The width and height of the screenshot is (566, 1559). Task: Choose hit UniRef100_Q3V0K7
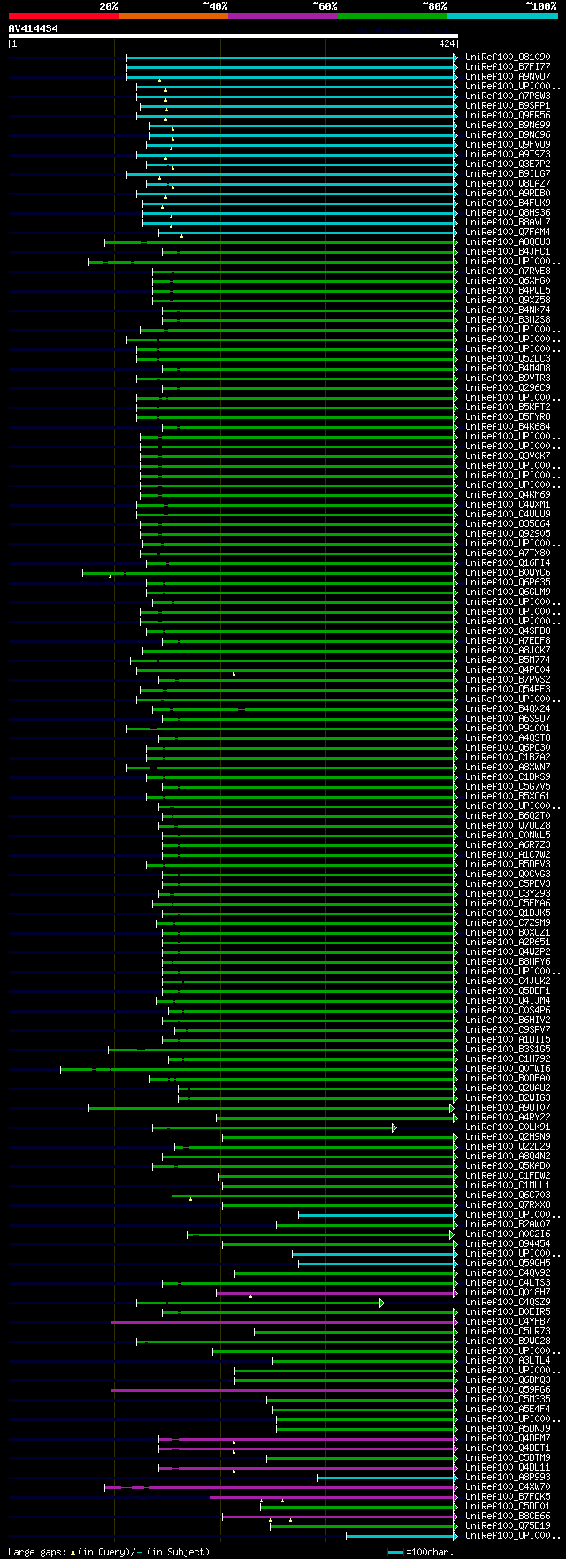tap(508, 456)
